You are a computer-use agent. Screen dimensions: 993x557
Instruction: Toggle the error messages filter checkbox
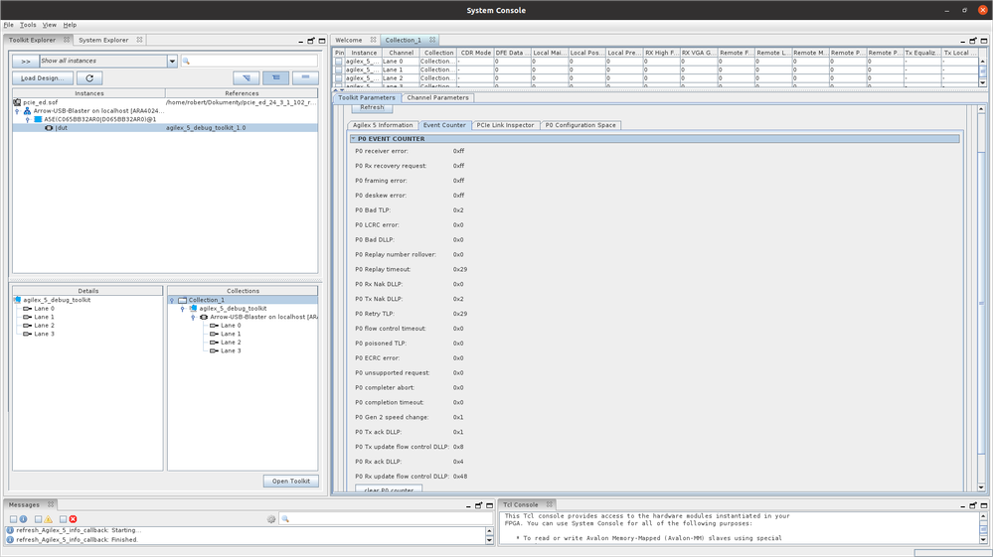tap(63, 519)
